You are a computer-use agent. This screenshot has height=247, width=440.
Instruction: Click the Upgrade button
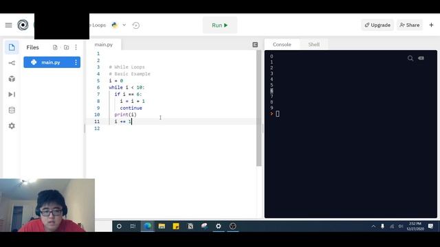pos(377,25)
